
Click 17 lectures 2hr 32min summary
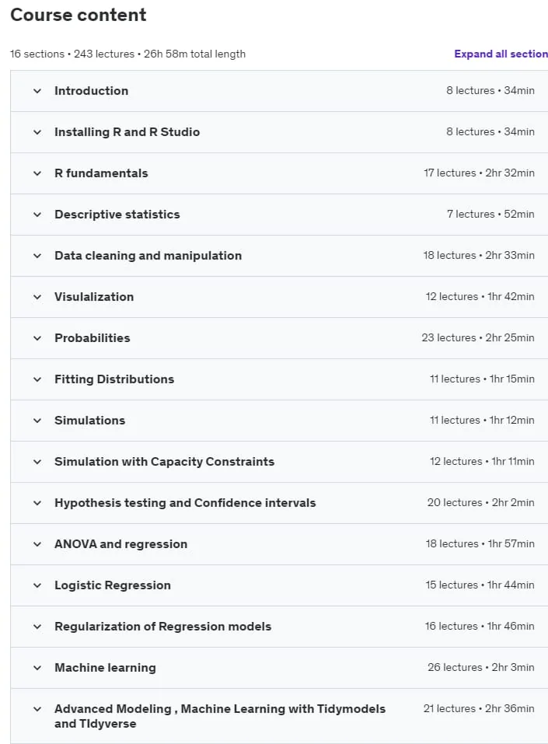[479, 173]
